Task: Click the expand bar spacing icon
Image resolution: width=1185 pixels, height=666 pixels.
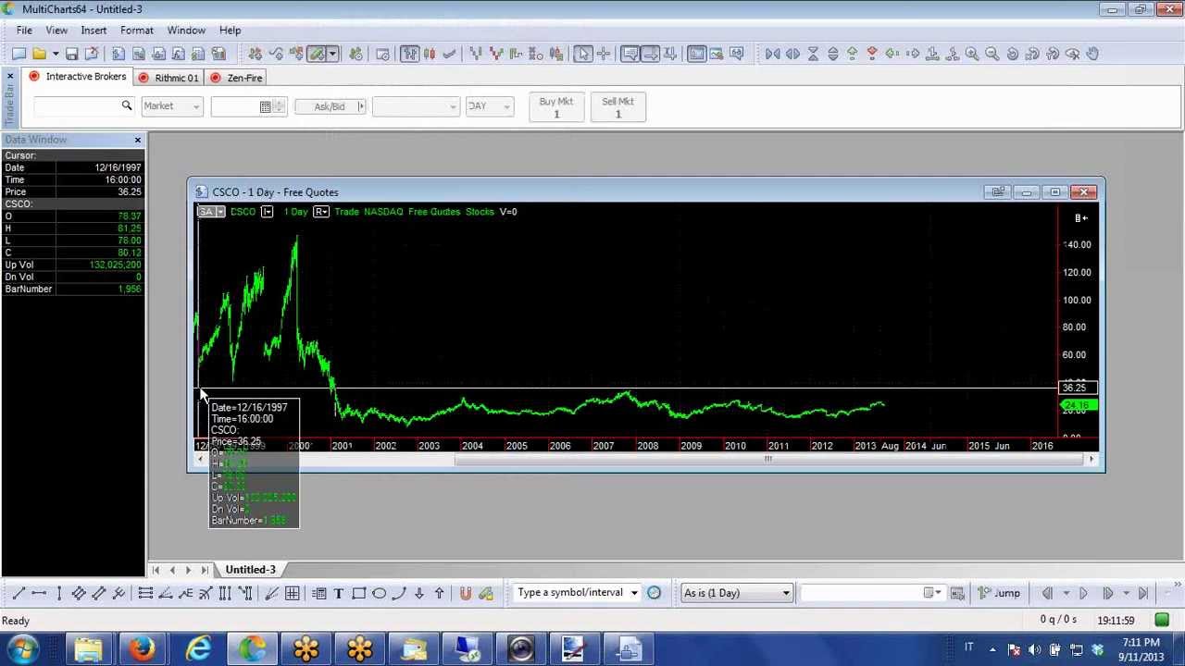Action: coord(792,54)
